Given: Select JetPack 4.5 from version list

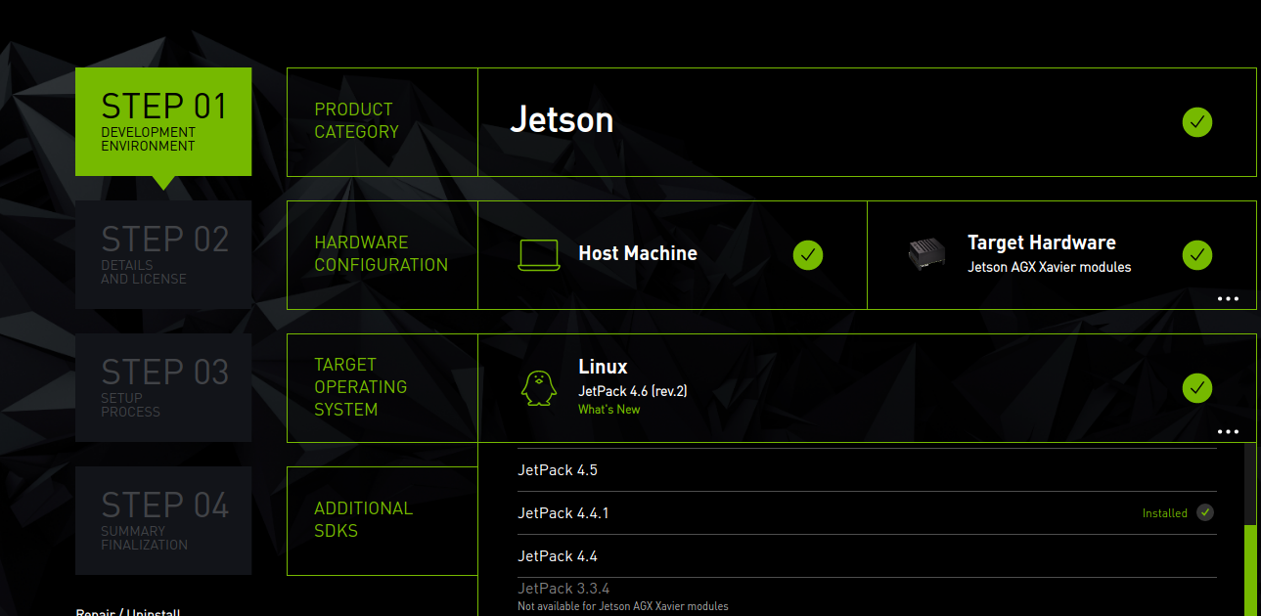Looking at the screenshot, I should coord(867,470).
